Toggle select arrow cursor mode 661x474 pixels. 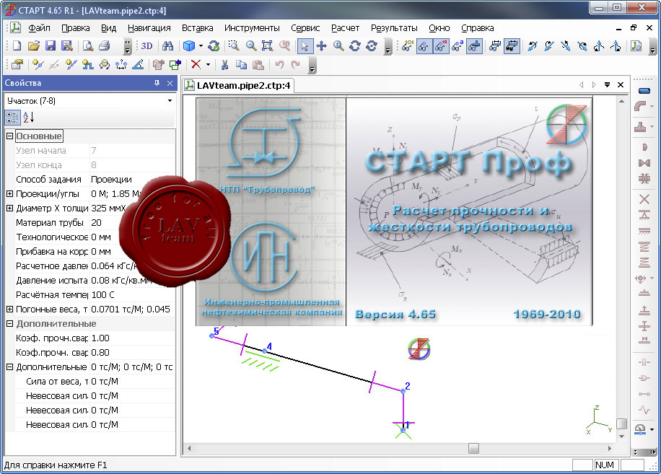coord(305,46)
